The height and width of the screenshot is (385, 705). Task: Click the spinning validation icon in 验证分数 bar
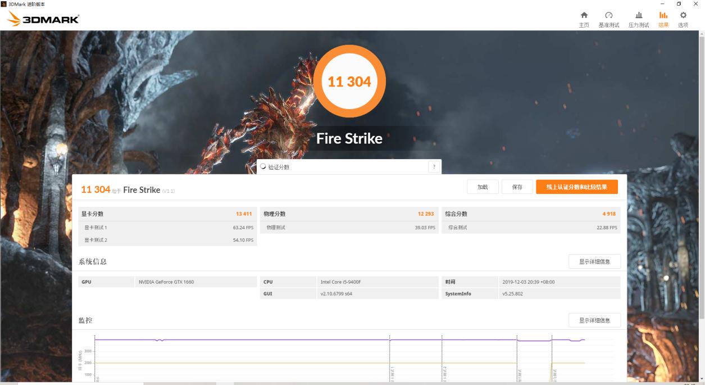[262, 167]
